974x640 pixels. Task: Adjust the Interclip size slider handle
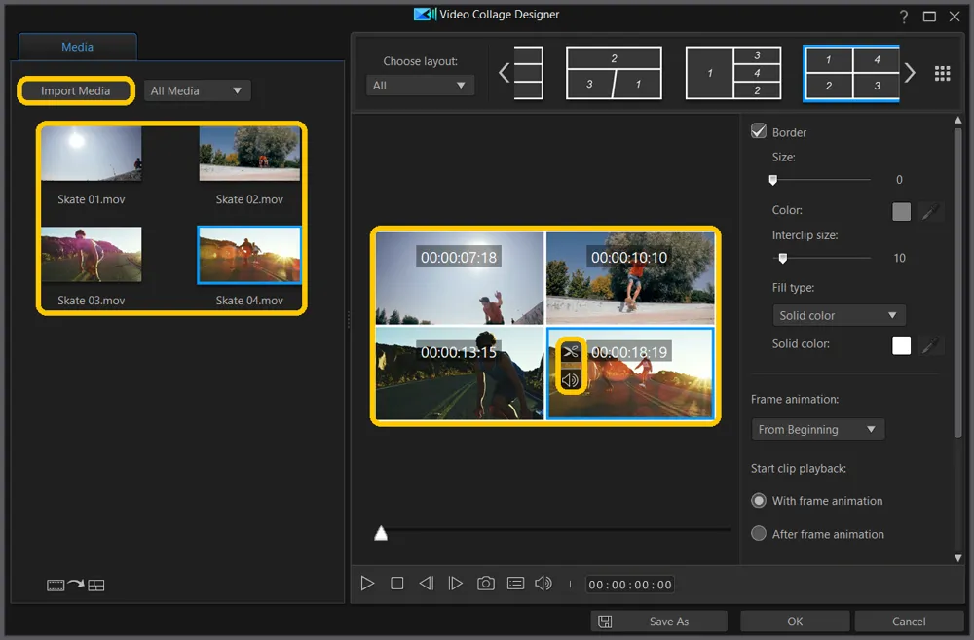[783, 258]
